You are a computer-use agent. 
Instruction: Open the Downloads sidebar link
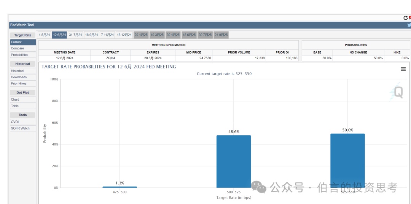19,77
